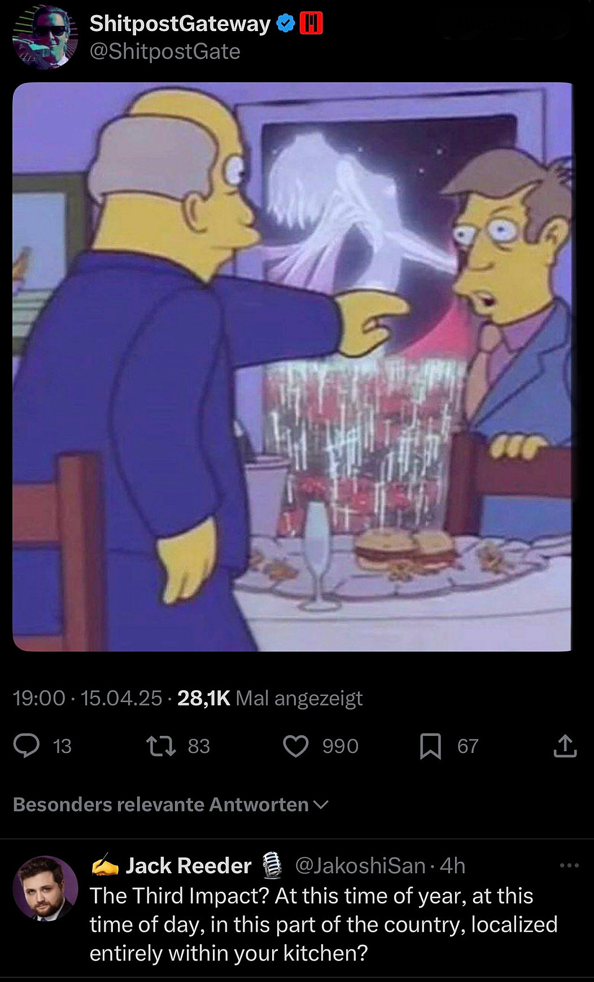Click the chevron next to Besonders relevante Antworten
594x982 pixels.
click(320, 805)
